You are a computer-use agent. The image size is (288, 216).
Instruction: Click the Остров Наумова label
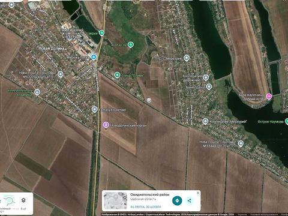click(x=271, y=121)
